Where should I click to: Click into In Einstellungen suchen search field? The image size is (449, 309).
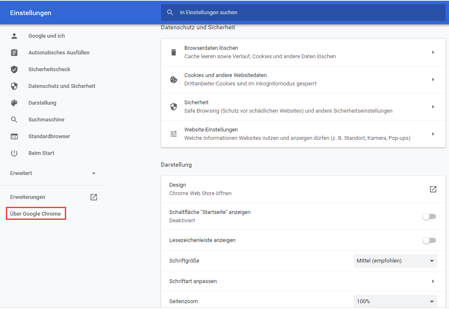click(303, 13)
